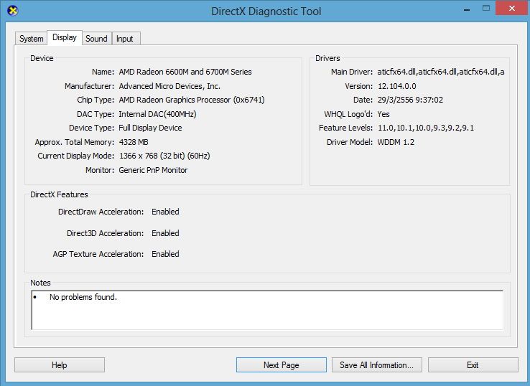The image size is (530, 386).
Task: Click the 'Drivers' group label
Action: [327, 58]
